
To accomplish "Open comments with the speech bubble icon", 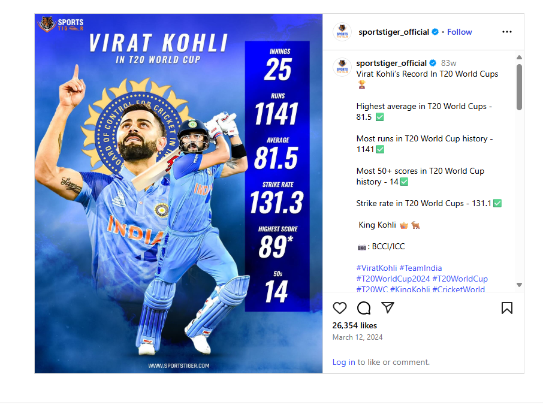I will [364, 308].
